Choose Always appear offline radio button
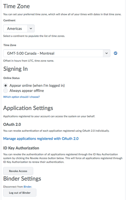The width and height of the screenshot is (127, 200). pyautogui.click(x=5, y=91)
